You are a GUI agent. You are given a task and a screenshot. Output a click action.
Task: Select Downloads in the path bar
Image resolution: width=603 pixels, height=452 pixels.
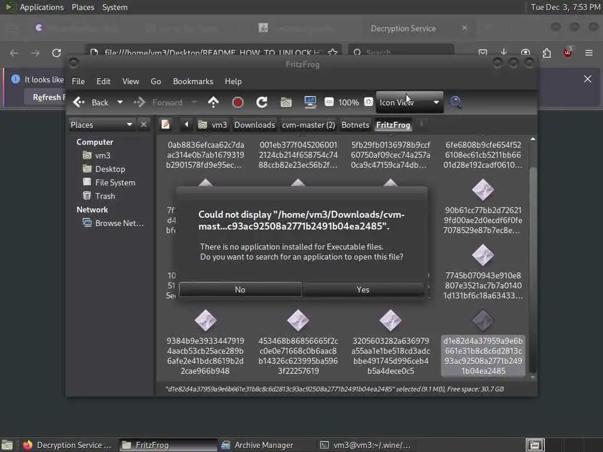(254, 125)
